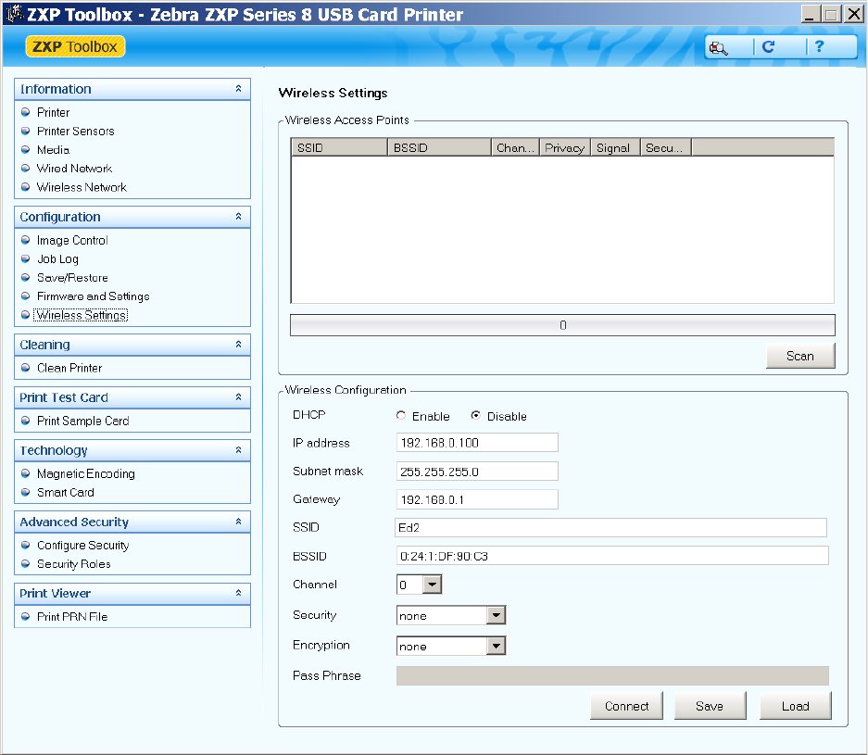868x755 pixels.
Task: Click the Zebra app icon in the title bar
Action: coord(15,13)
